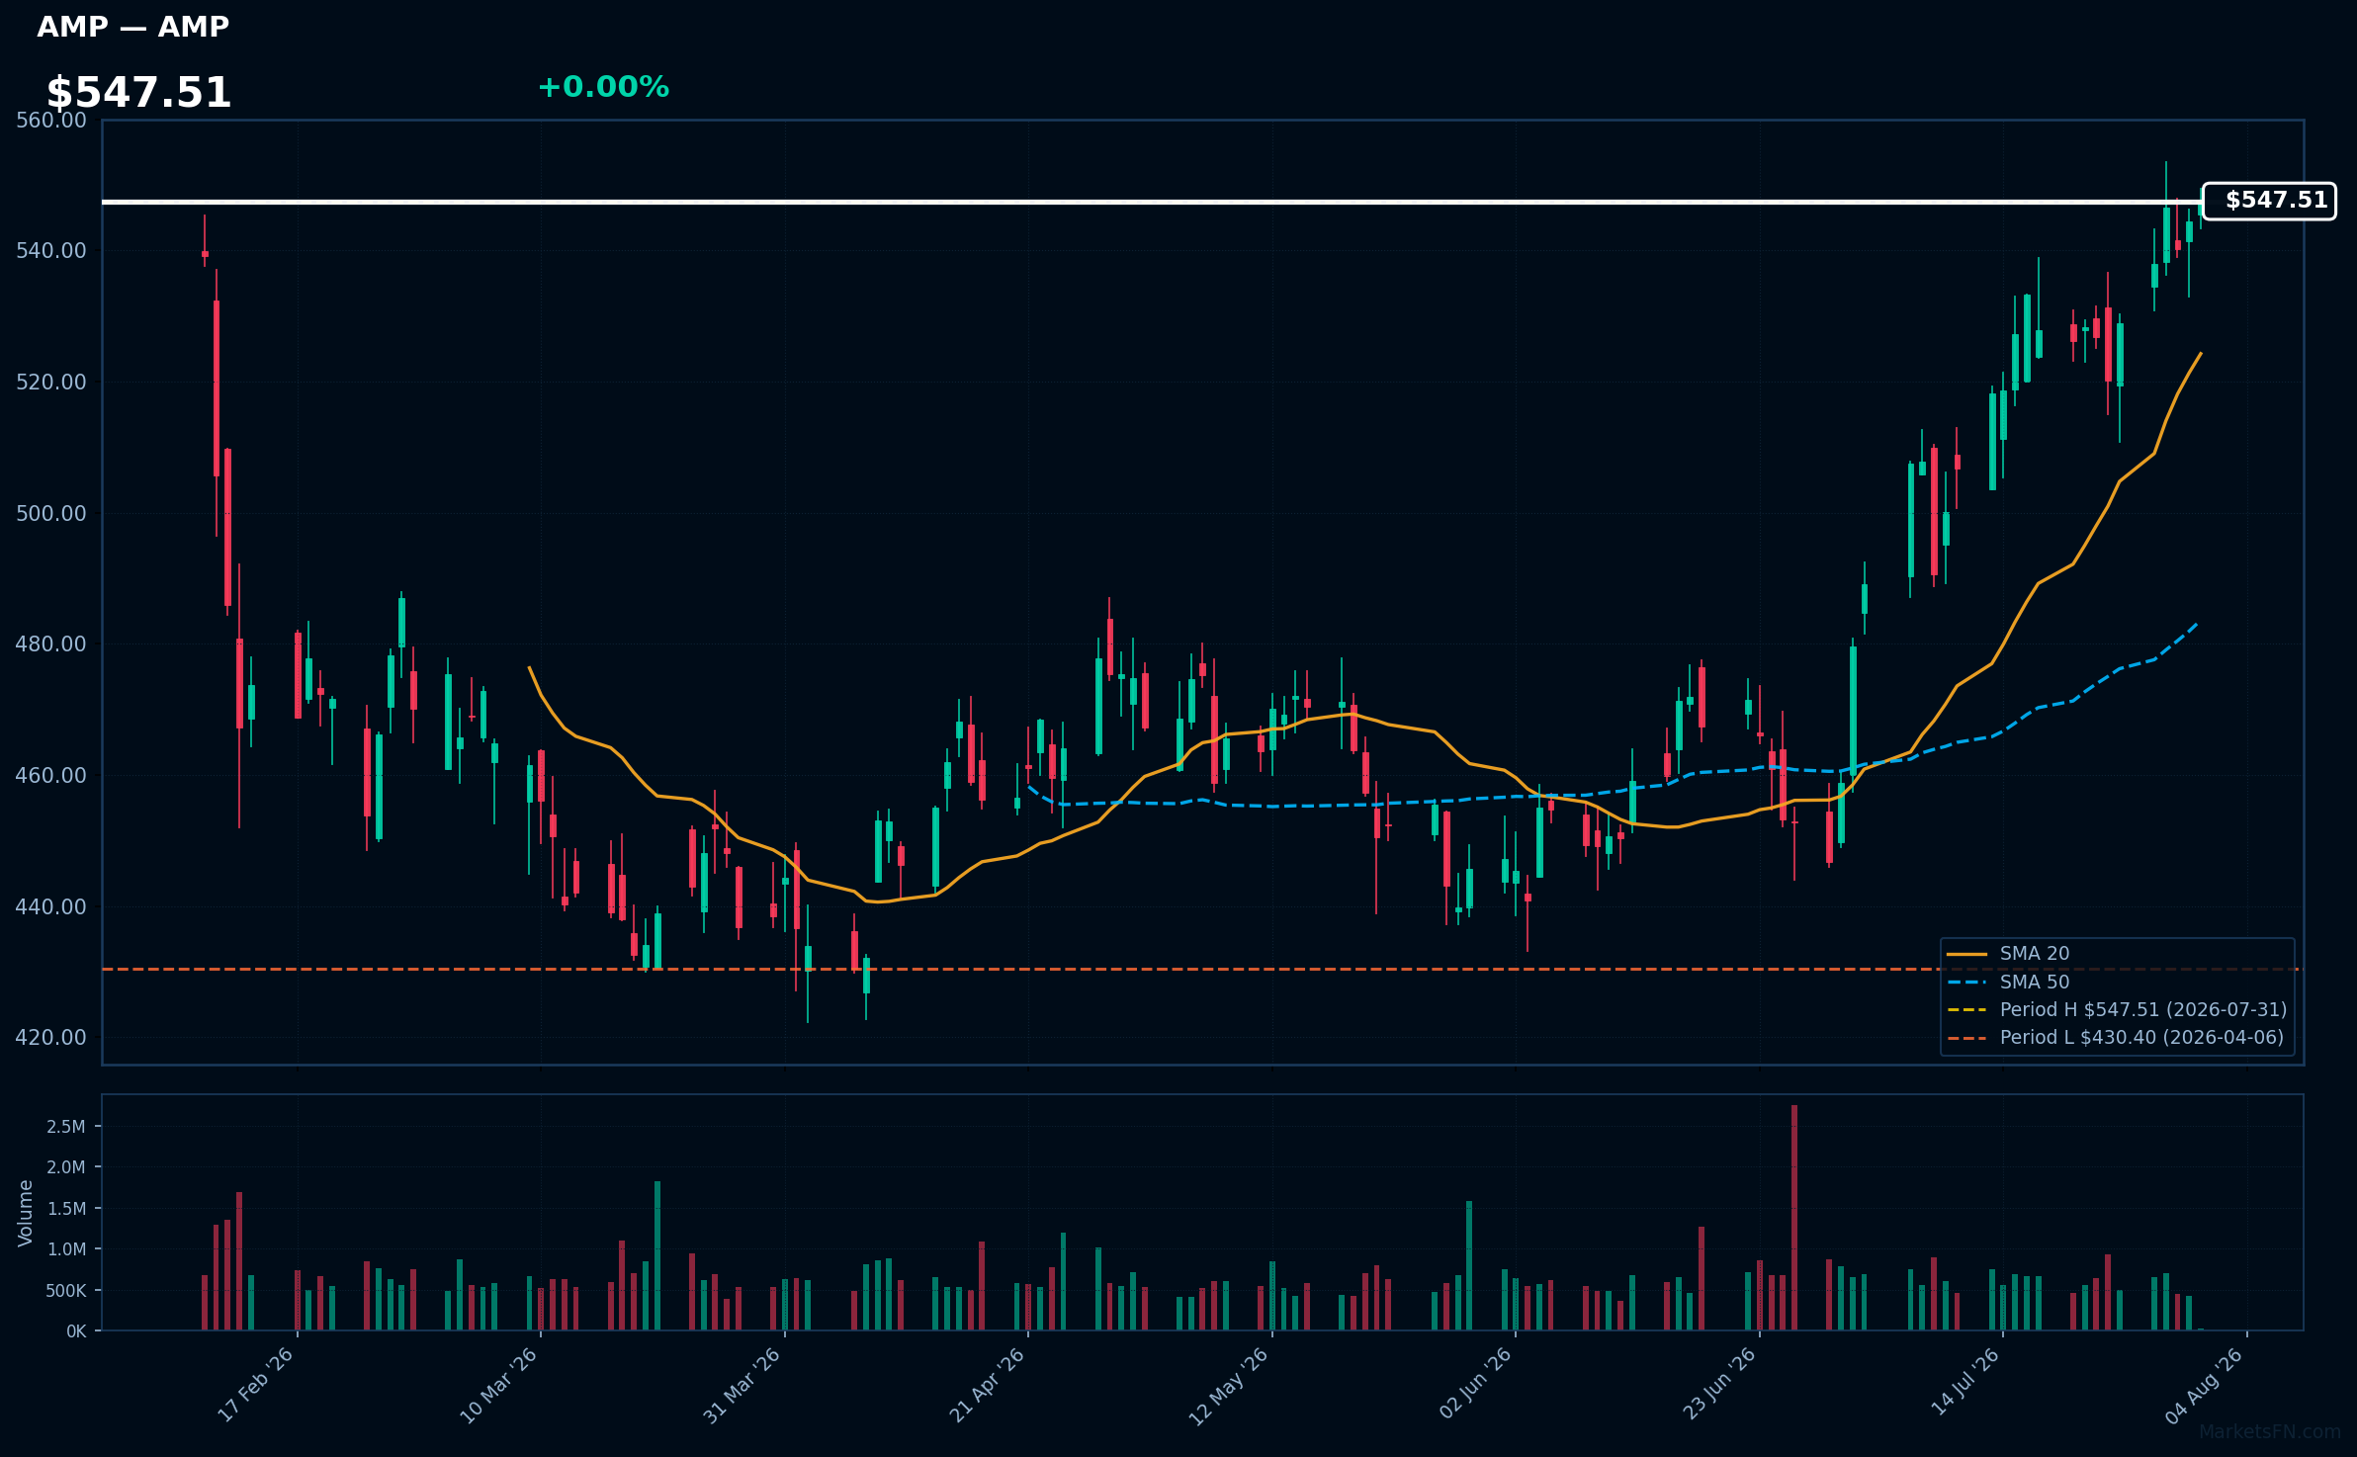Viewport: 2357px width, 1457px height.
Task: Click the +0.00% change value
Action: (603, 87)
